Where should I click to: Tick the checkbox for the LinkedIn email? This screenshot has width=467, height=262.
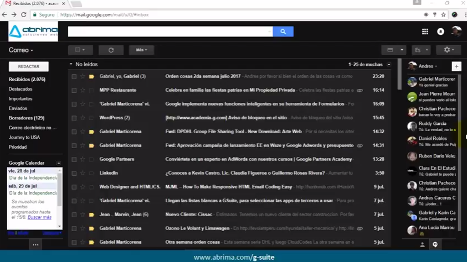point(74,173)
